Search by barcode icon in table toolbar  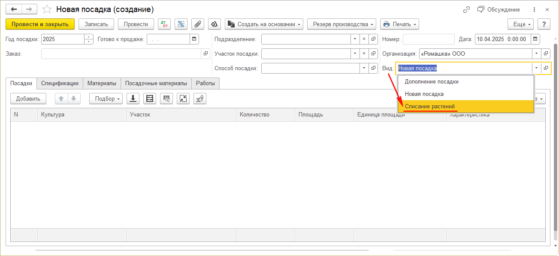[x=166, y=98]
